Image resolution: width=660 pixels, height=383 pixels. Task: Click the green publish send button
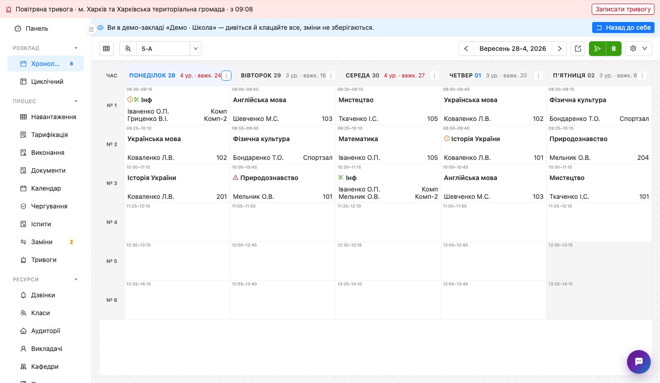[x=597, y=49]
